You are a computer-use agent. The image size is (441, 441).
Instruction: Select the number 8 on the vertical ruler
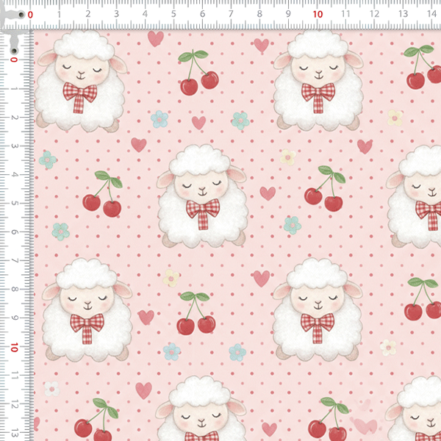pyautogui.click(x=14, y=290)
